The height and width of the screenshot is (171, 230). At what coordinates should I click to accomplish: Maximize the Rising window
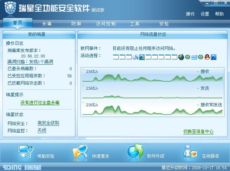coord(216,3)
